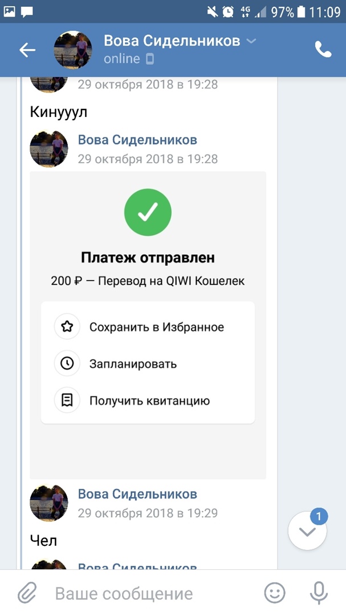
Task: Tap sender name above the Чел message
Action: pyautogui.click(x=137, y=494)
